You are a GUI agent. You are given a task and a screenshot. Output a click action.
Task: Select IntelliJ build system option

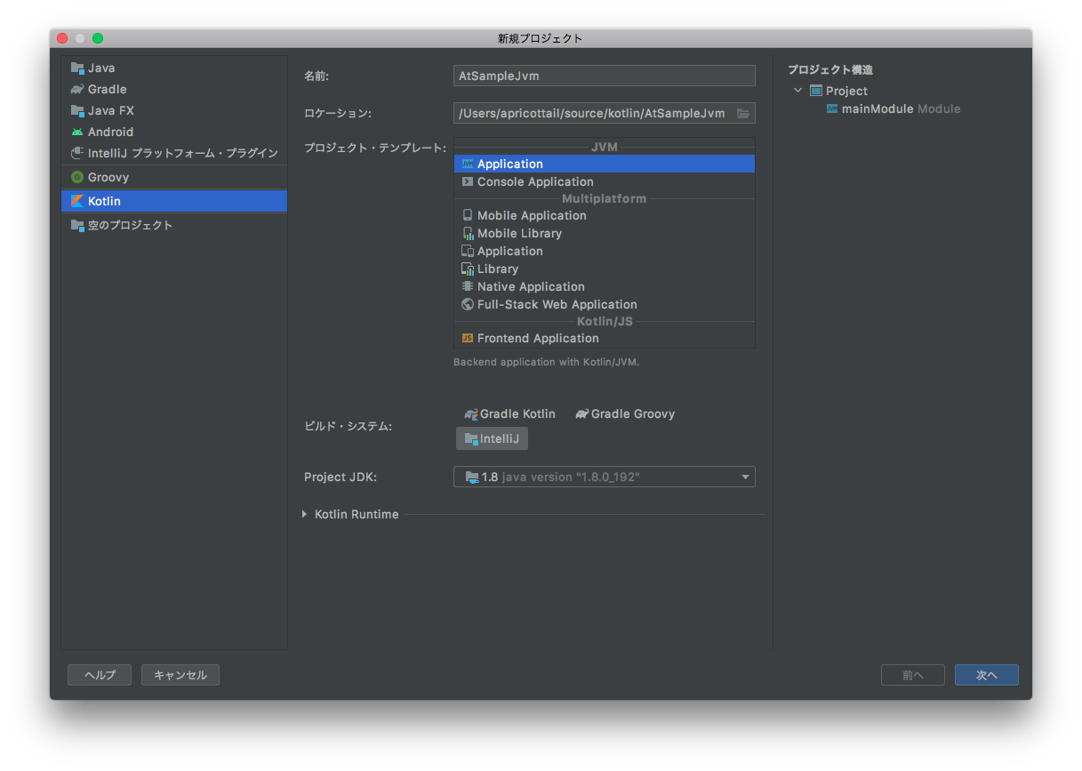(492, 438)
